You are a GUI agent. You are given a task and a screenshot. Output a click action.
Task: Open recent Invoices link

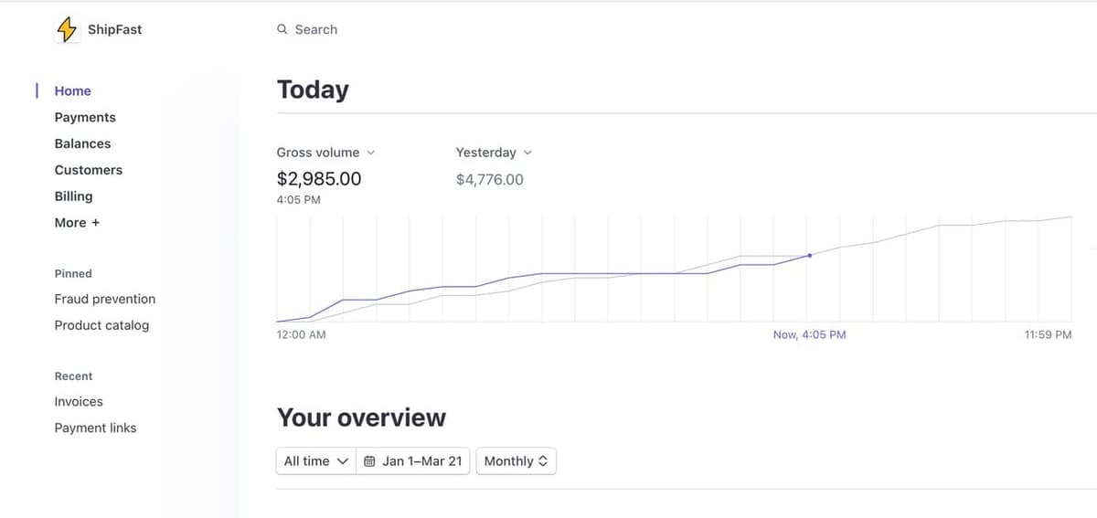pyautogui.click(x=79, y=402)
